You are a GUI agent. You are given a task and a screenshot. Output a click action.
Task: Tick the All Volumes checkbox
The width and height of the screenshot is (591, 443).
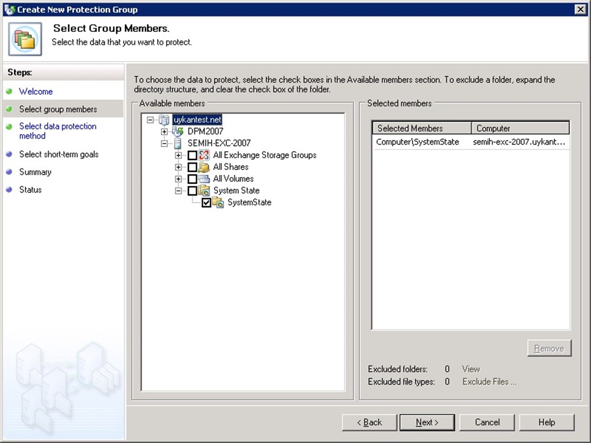[x=192, y=179]
